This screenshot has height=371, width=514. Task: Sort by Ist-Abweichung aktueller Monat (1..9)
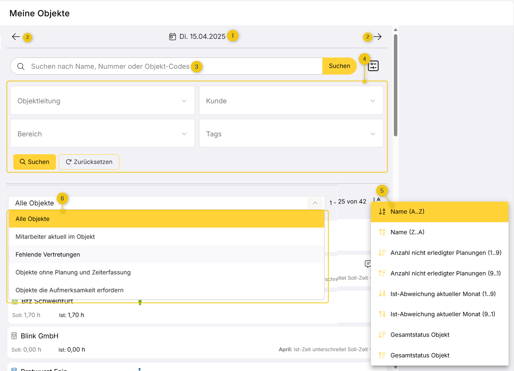tap(443, 294)
